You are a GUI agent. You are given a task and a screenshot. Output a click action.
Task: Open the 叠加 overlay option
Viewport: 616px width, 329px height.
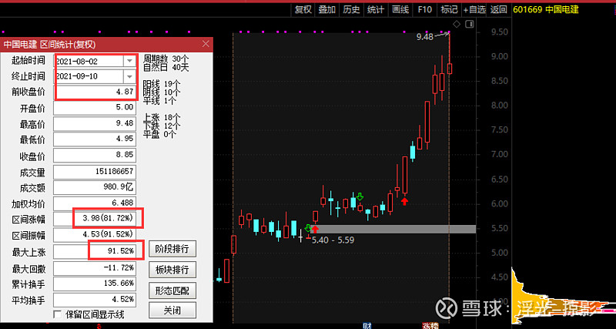point(326,10)
